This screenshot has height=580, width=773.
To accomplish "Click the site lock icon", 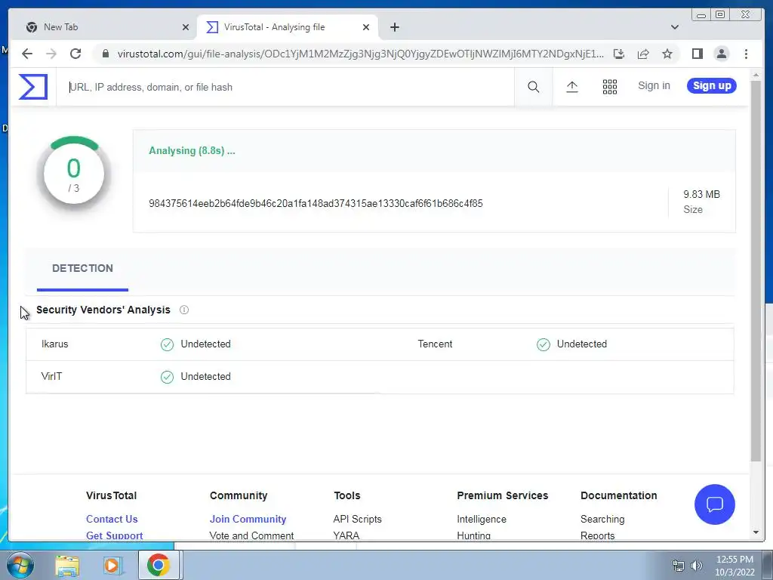I will [x=105, y=54].
